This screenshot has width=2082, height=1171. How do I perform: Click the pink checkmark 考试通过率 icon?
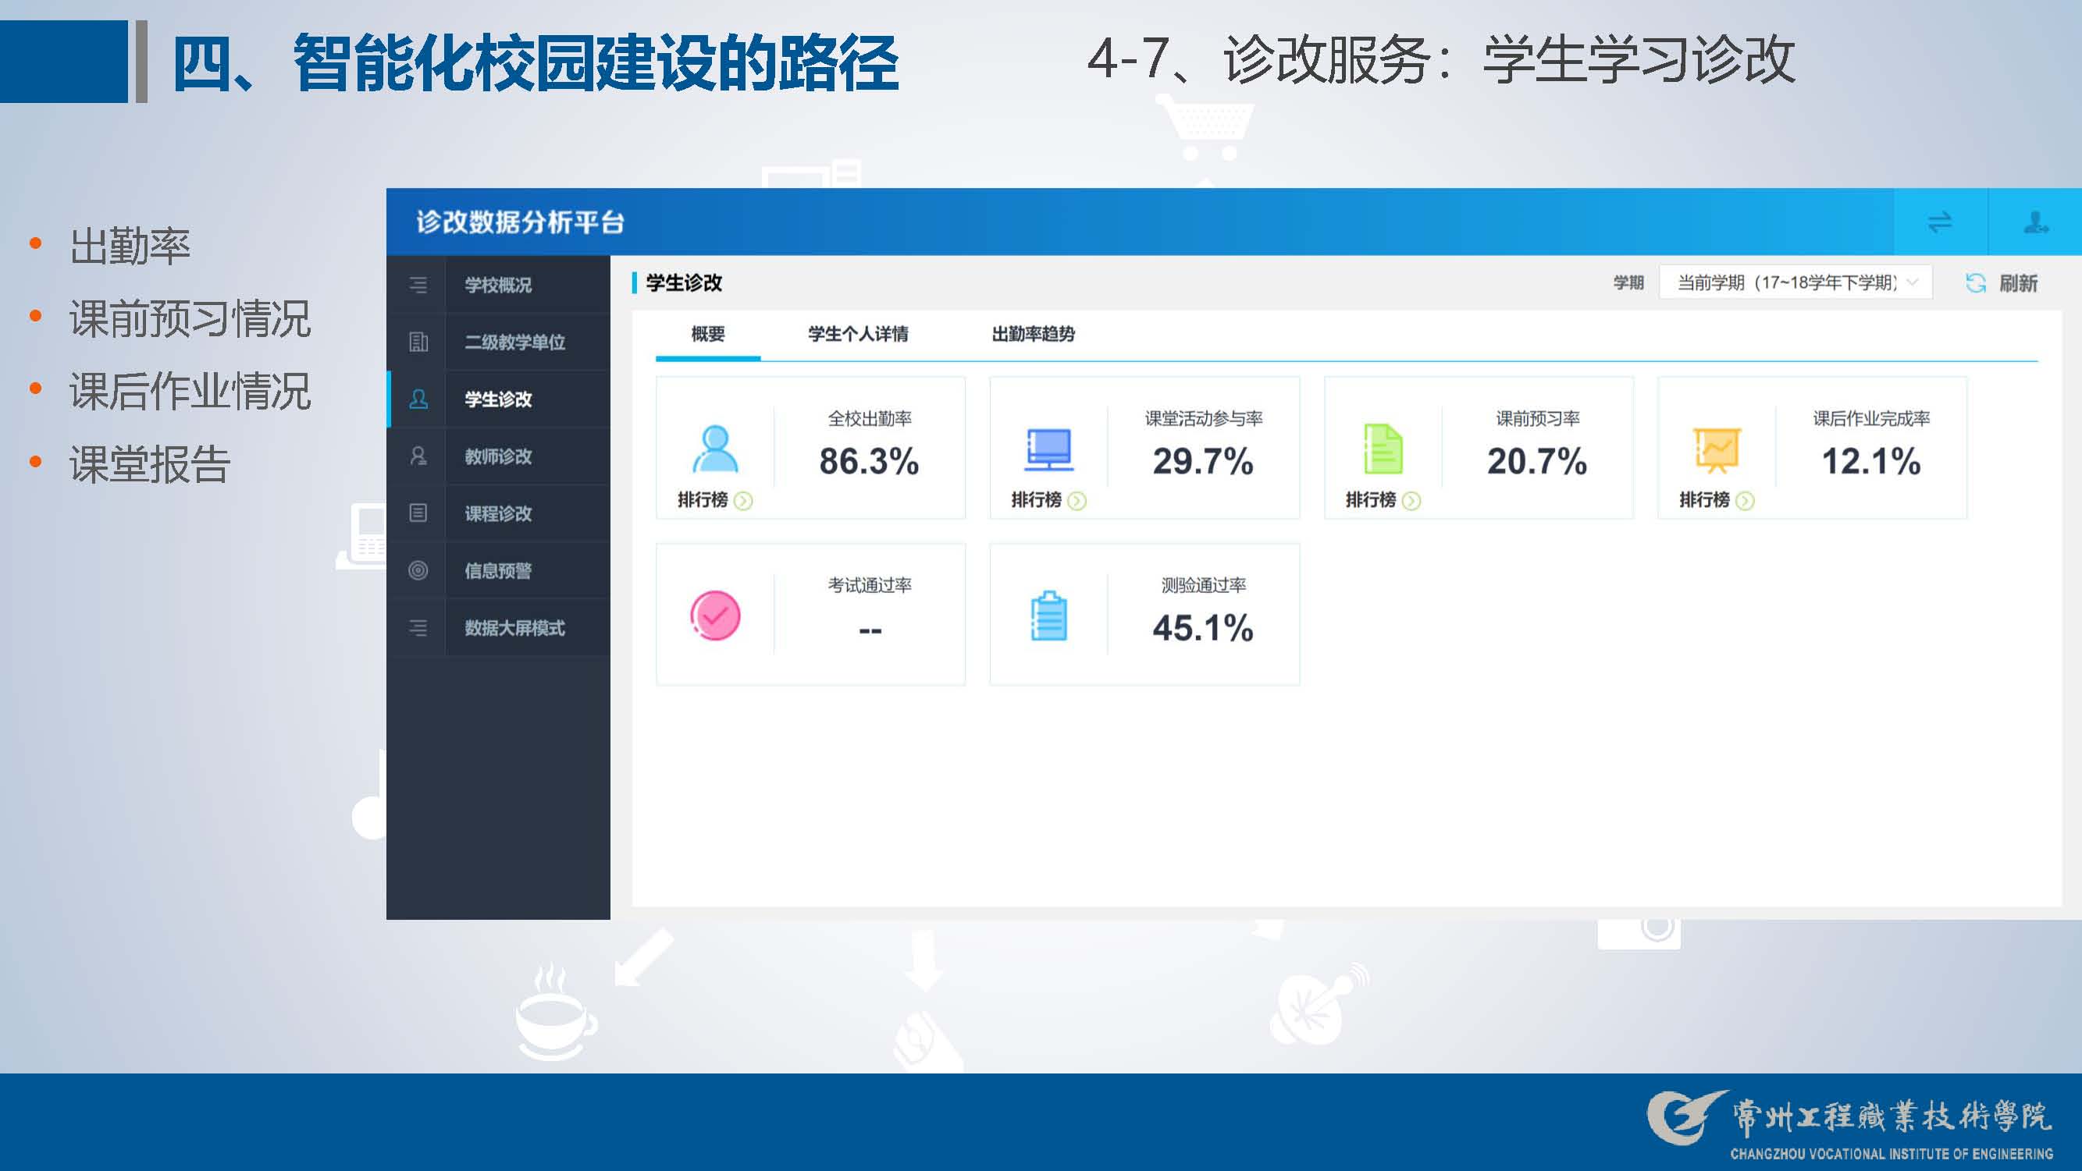pyautogui.click(x=715, y=616)
